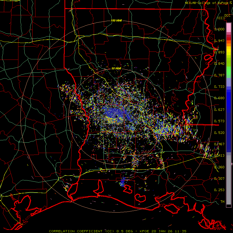Click the 100 NMI range ring label
Viewport: 233px width, 233px height.
pos(116,20)
